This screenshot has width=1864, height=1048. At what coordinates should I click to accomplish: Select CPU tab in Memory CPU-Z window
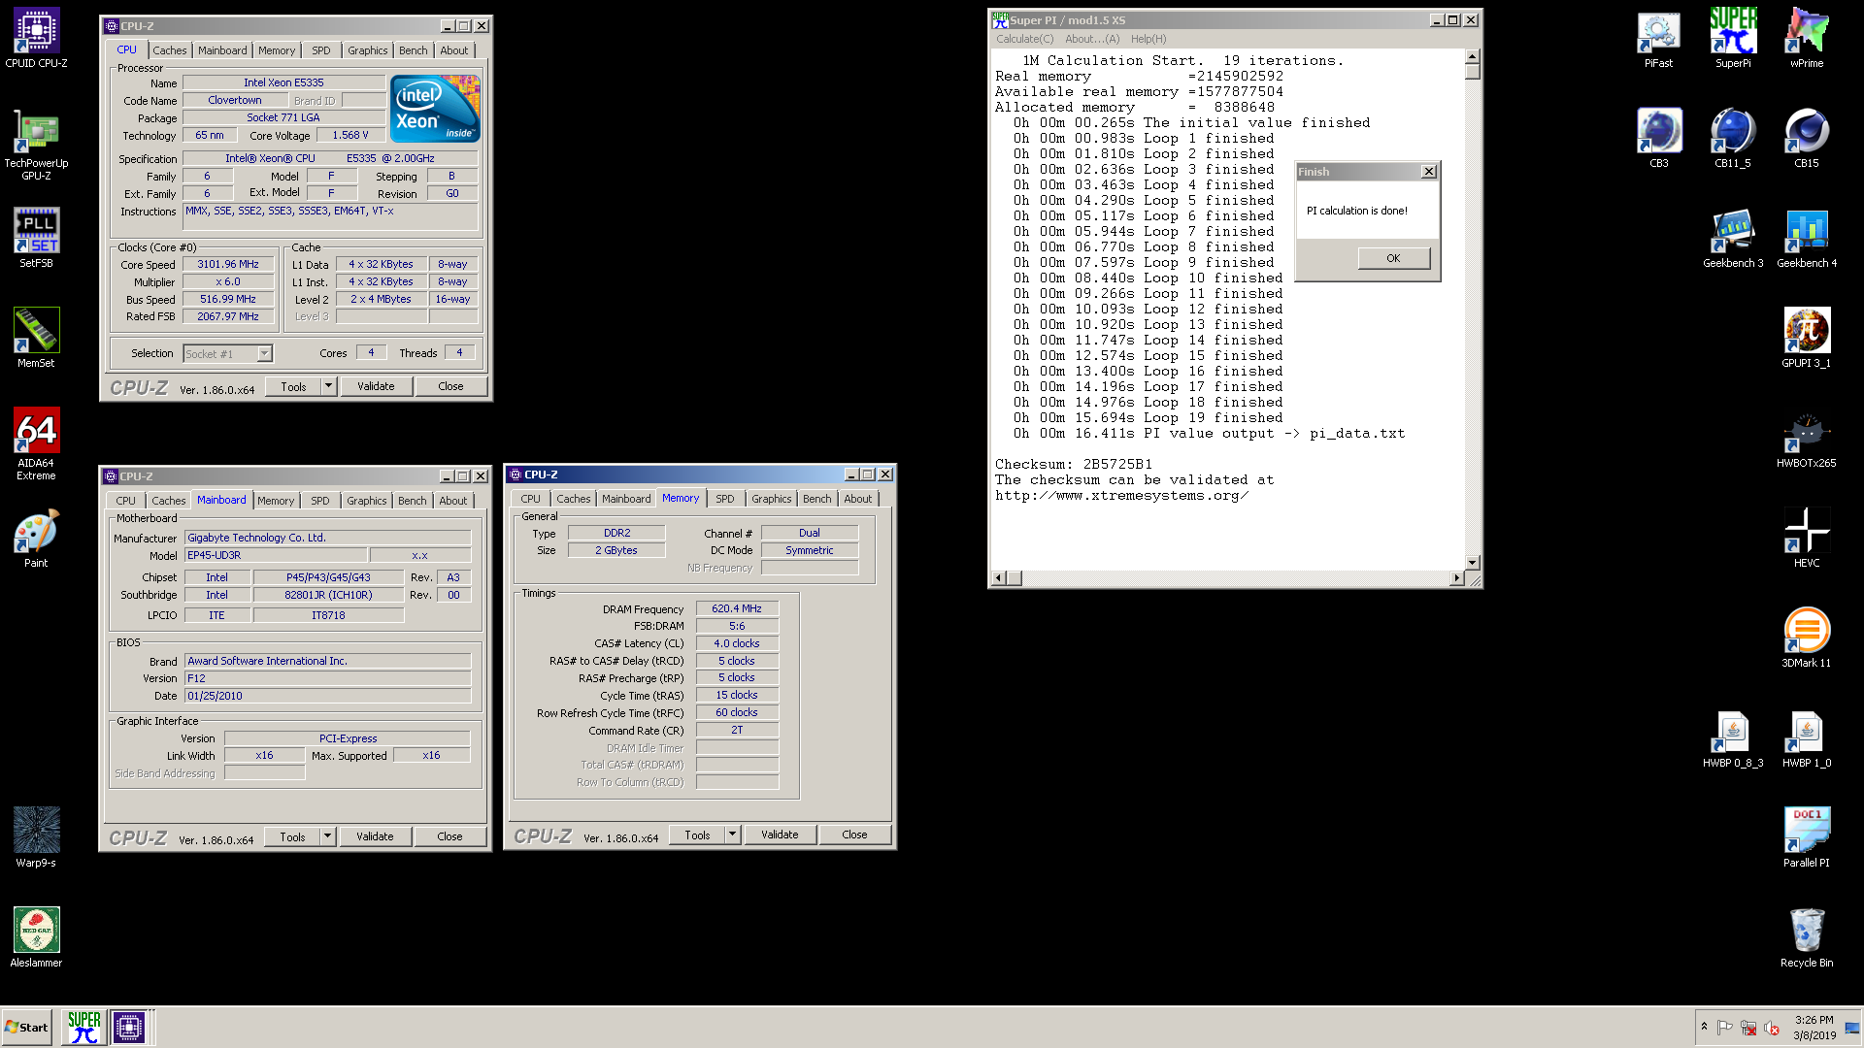(x=530, y=499)
